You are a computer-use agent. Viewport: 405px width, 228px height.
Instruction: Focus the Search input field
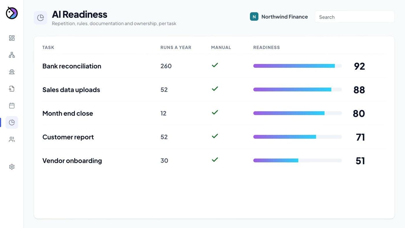click(x=355, y=17)
